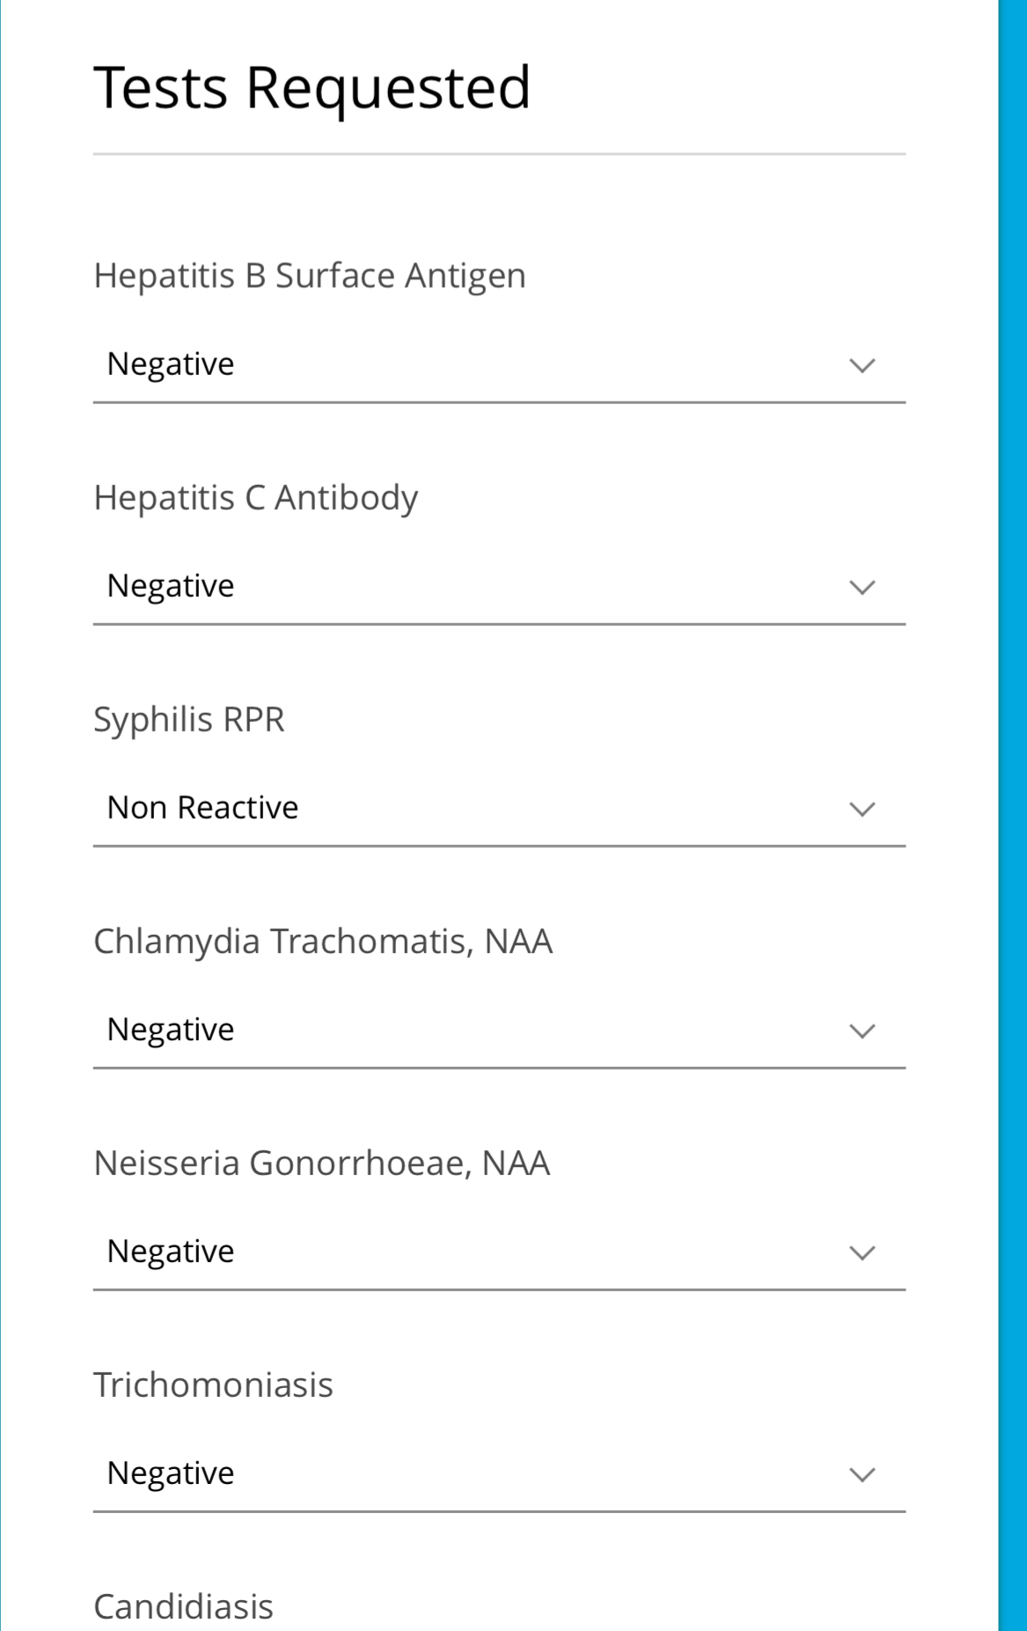Click the Hepatitis B Surface Antigen chevron arrow

click(x=862, y=365)
